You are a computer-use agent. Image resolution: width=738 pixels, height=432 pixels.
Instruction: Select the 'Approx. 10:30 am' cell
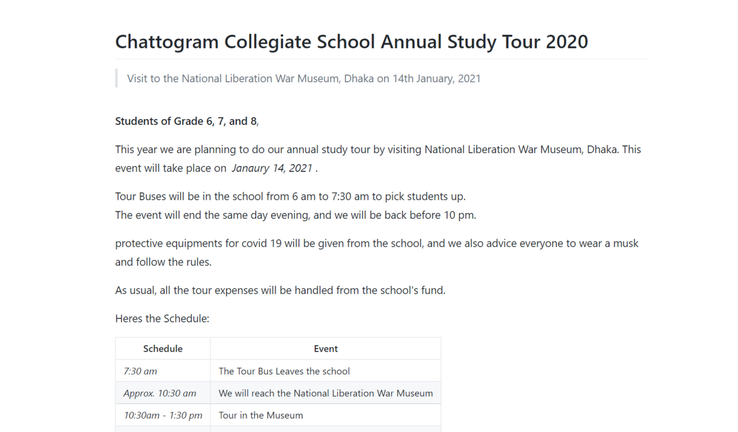(163, 393)
